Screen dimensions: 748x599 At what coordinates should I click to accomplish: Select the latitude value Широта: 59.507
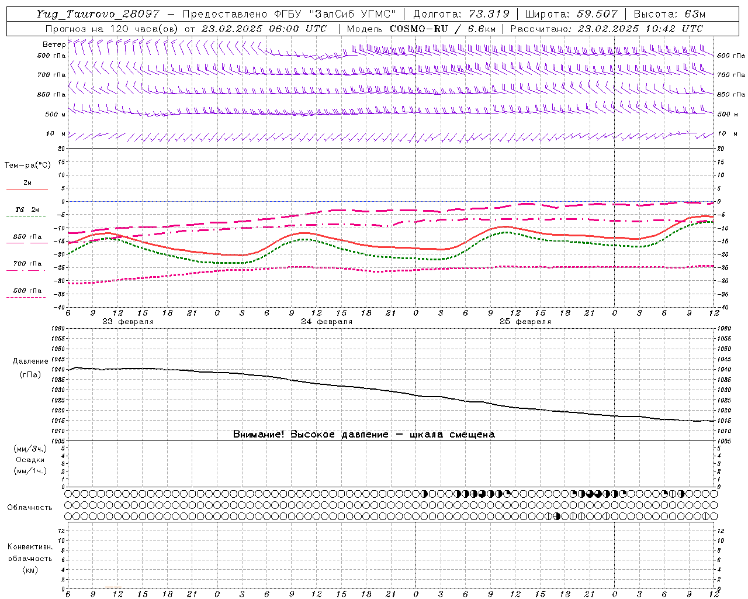click(571, 14)
